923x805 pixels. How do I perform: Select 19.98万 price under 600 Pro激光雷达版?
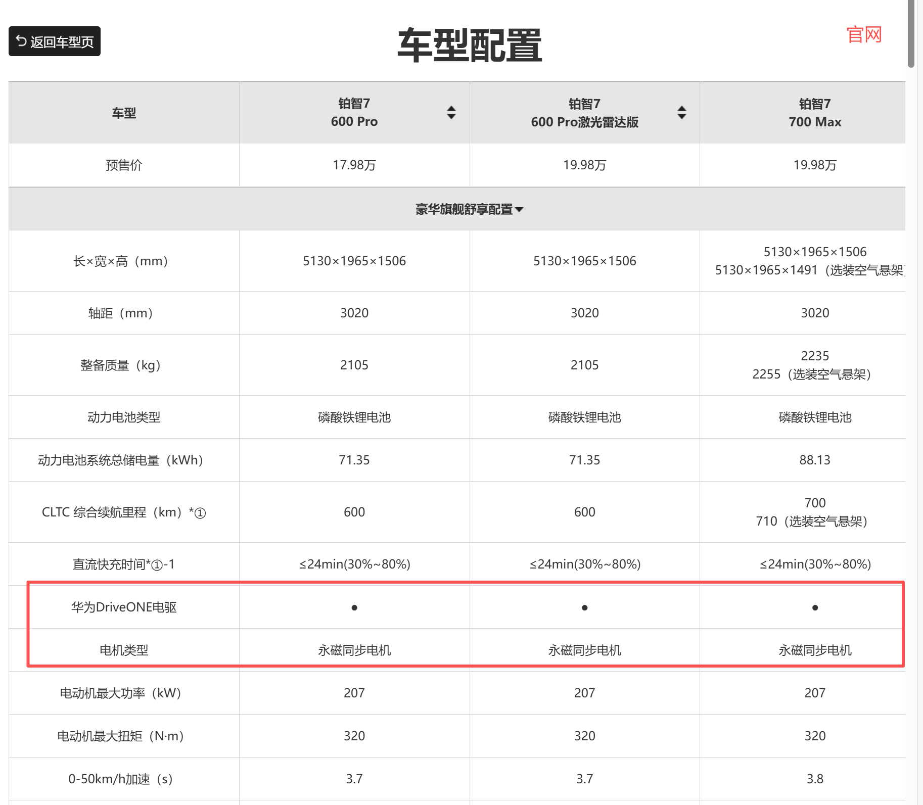(585, 165)
